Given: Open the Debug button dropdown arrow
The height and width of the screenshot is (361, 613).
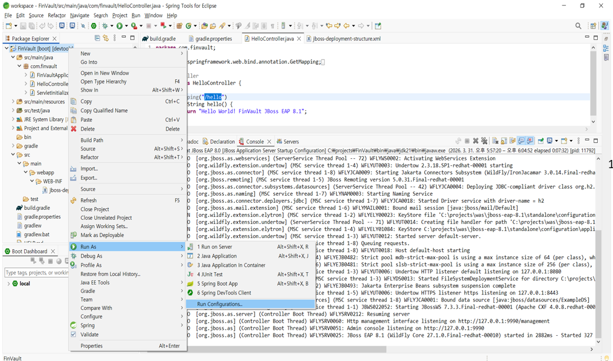Looking at the screenshot, I should 112,26.
